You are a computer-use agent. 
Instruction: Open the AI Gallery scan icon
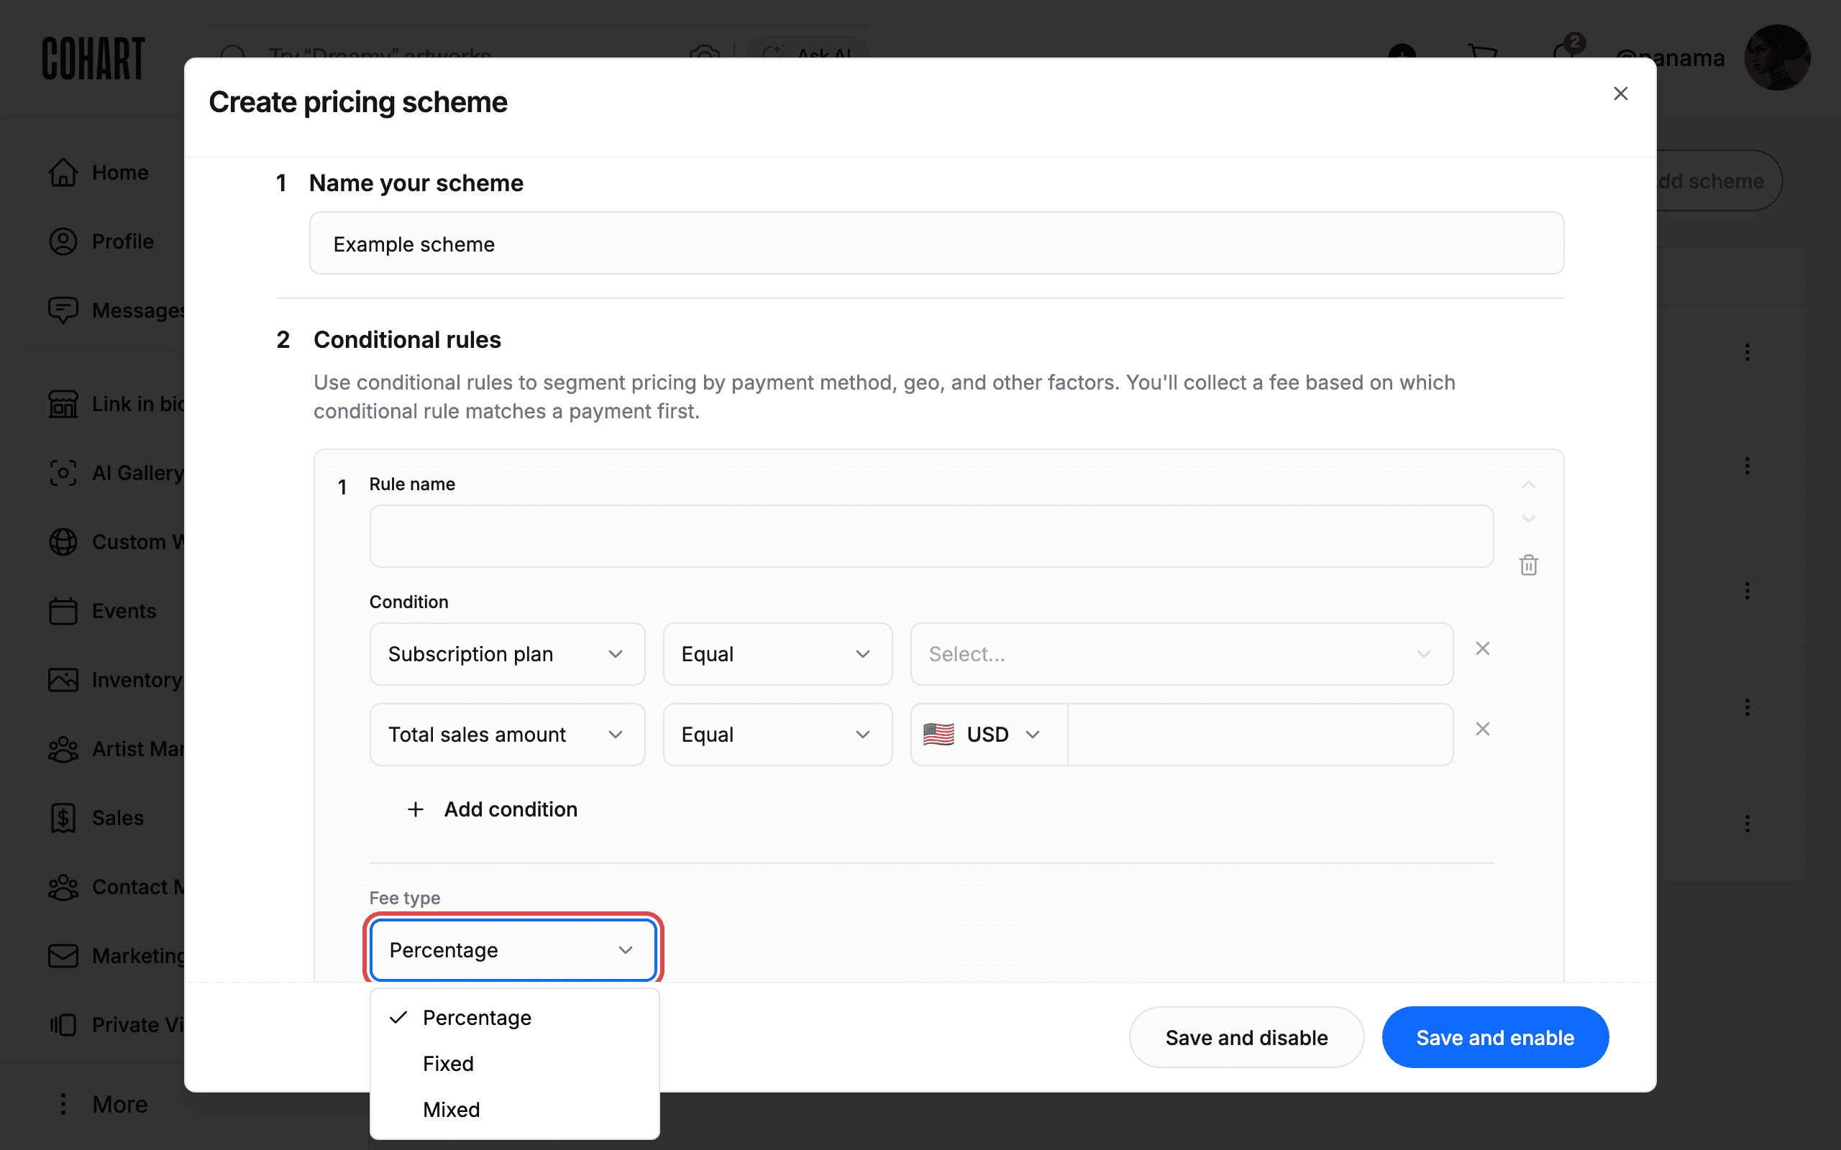[x=63, y=473]
